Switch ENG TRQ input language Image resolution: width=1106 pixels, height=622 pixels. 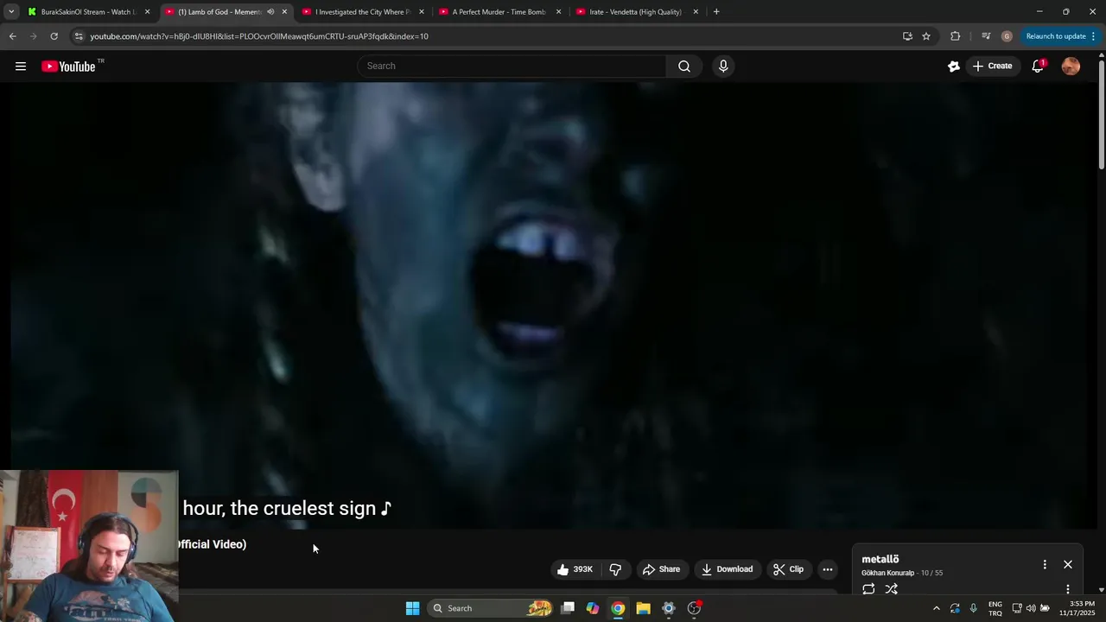pyautogui.click(x=995, y=608)
